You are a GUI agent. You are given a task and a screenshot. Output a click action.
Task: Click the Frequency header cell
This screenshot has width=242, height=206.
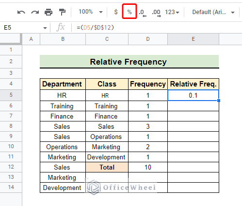pos(148,84)
